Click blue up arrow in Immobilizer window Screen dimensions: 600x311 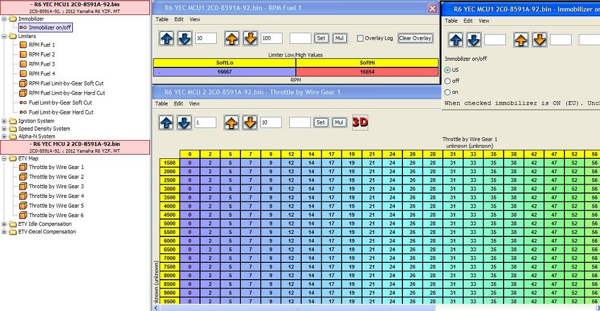456,40
